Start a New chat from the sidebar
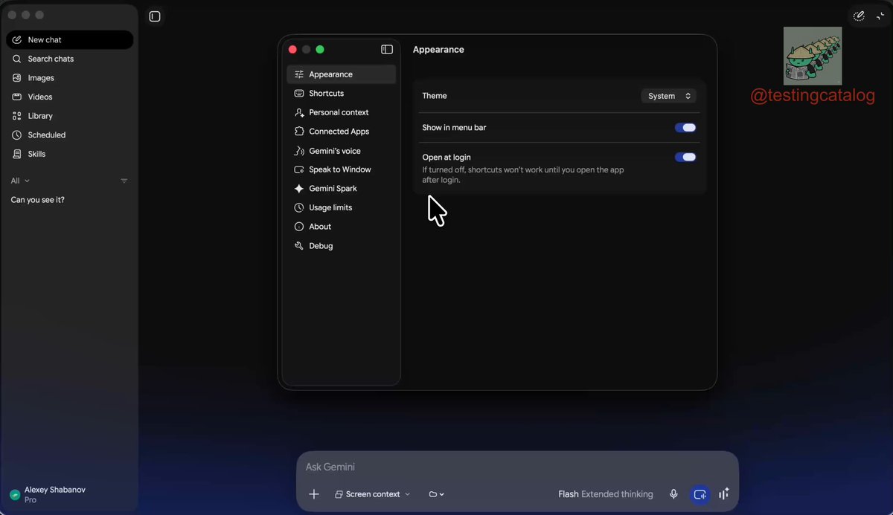 click(x=70, y=40)
